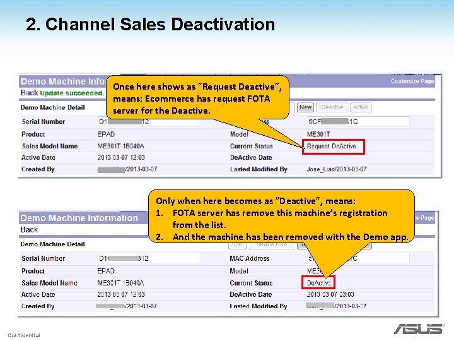The image size is (454, 341).
Task: Select the 'DeActive' Current Status value in lower panel
Action: (x=318, y=283)
